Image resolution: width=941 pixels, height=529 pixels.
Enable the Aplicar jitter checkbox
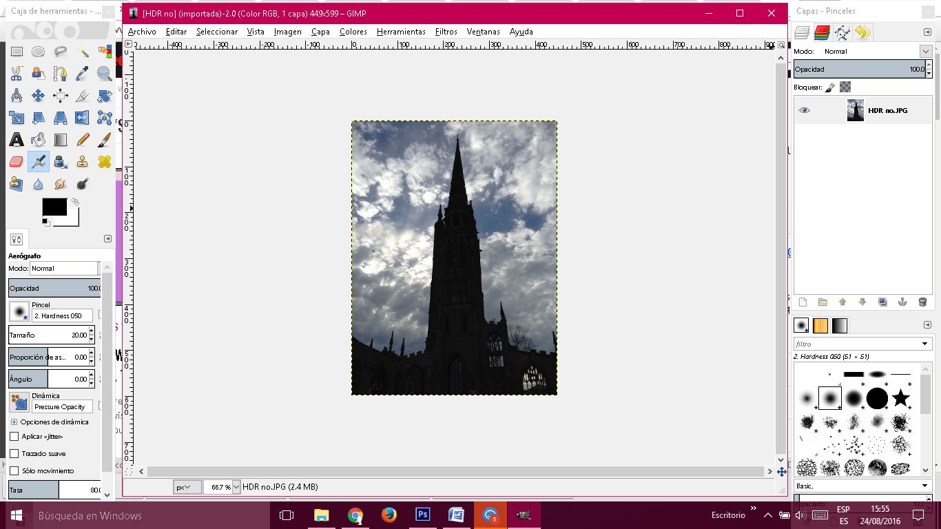tap(14, 437)
